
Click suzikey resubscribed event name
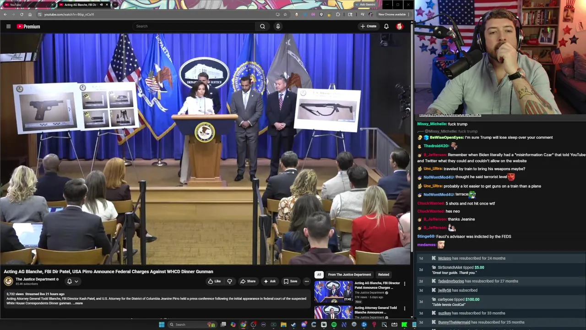[445, 313]
